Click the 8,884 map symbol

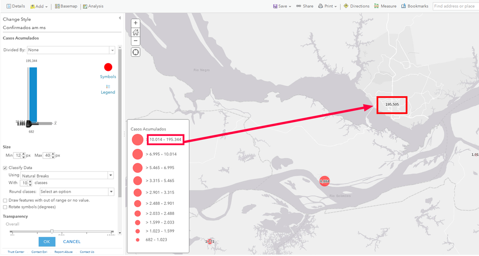pyautogui.click(x=325, y=181)
